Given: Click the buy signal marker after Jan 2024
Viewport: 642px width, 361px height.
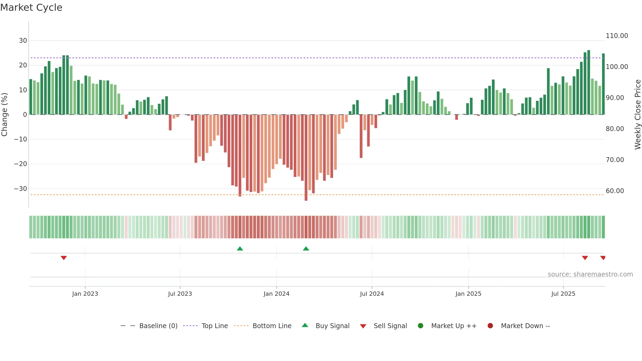Looking at the screenshot, I should coord(306,249).
